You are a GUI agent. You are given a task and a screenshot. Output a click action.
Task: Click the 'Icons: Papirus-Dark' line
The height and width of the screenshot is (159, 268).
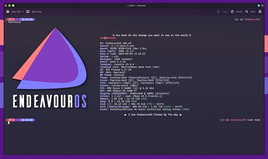pyautogui.click(x=135, y=80)
